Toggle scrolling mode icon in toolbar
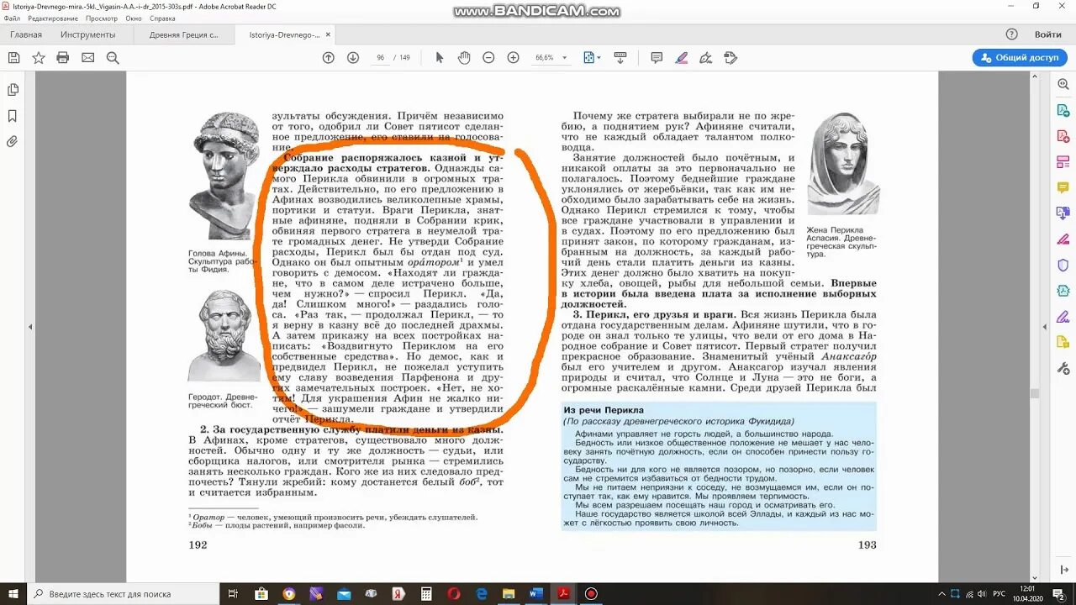1076x605 pixels. pyautogui.click(x=620, y=58)
